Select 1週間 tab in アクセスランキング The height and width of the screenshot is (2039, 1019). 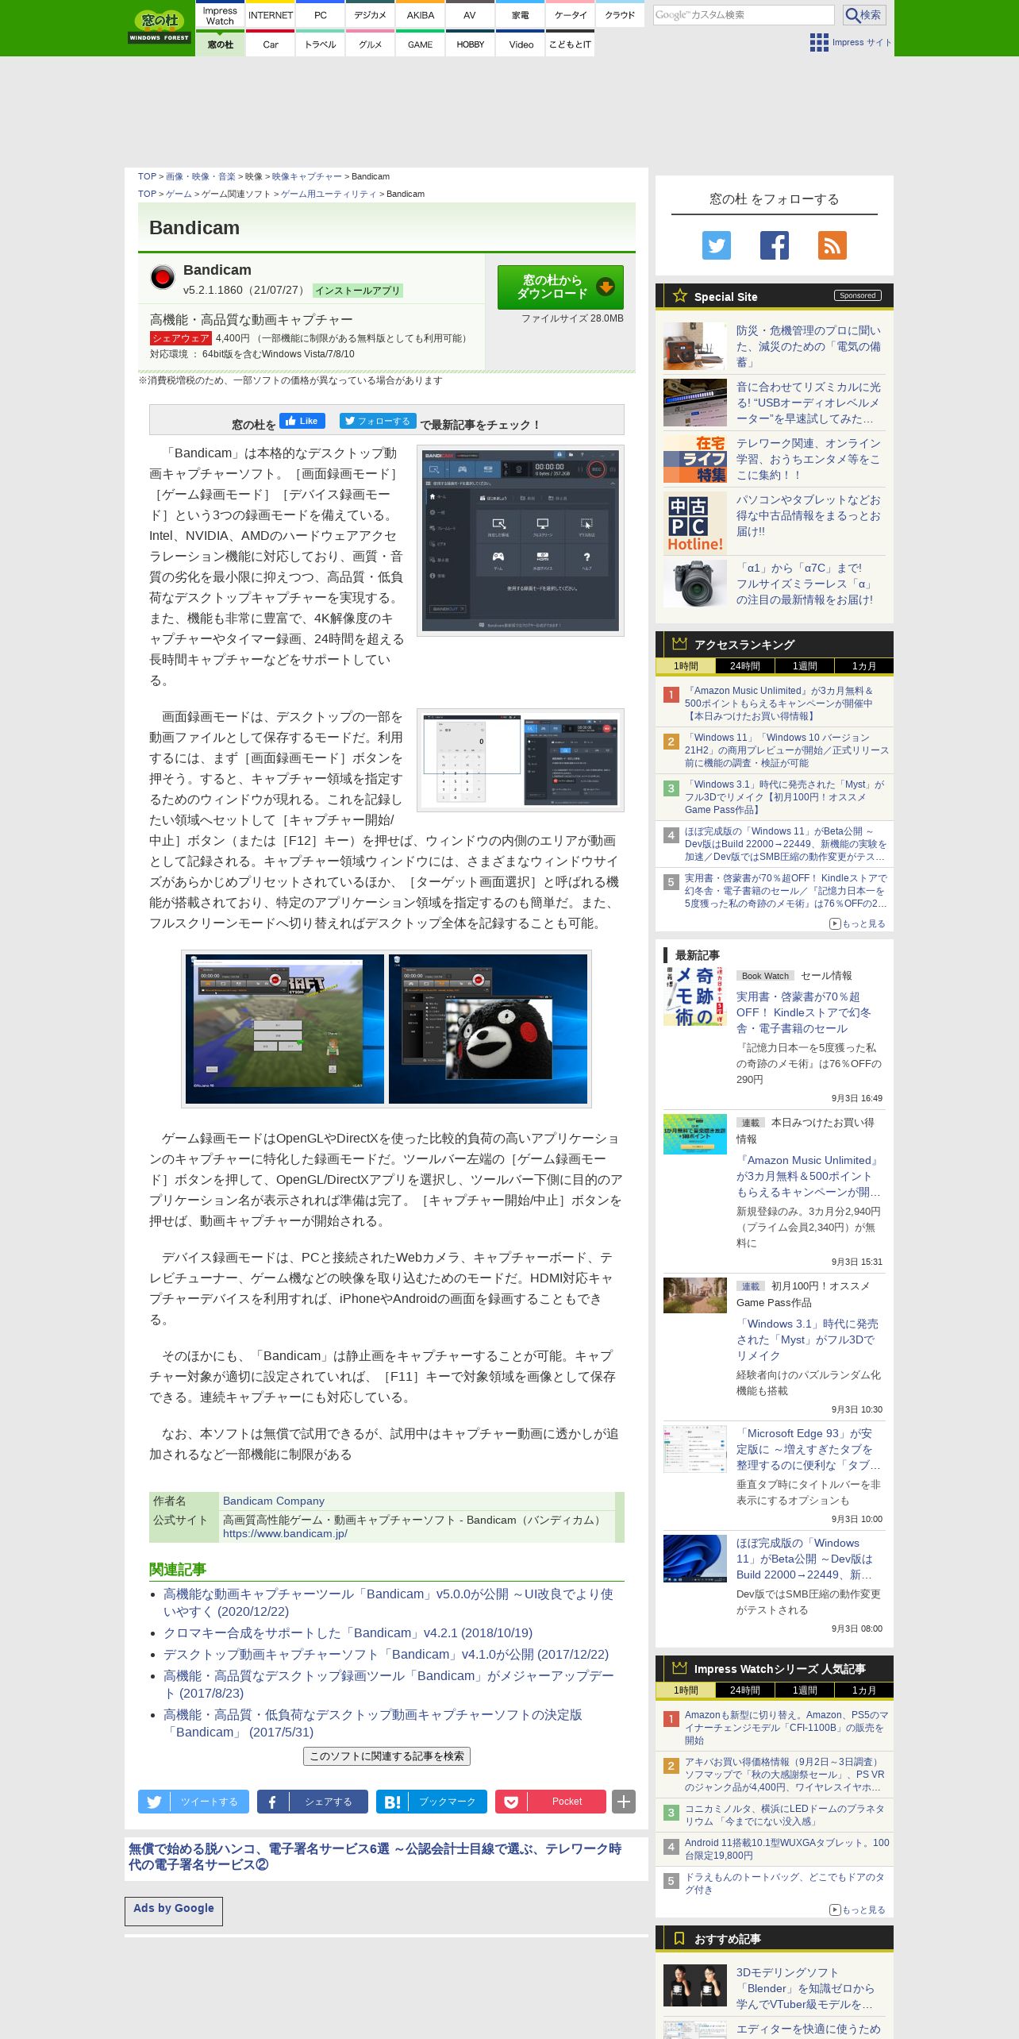tap(805, 666)
